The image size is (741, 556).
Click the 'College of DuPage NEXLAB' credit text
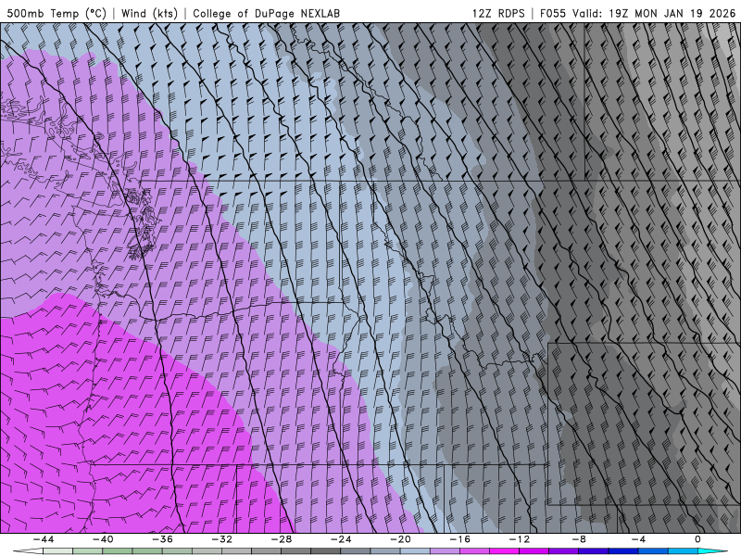pos(266,13)
